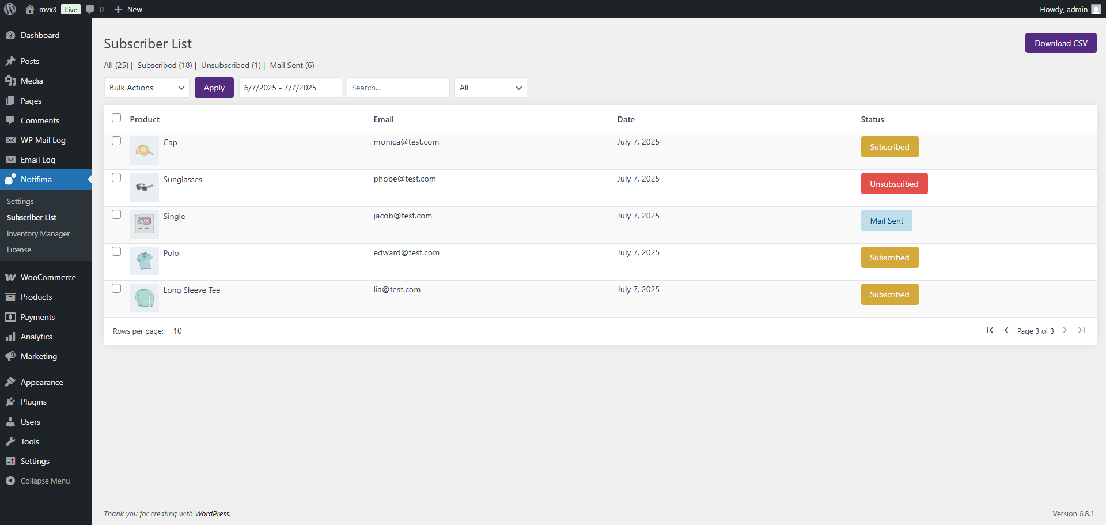Screen dimensions: 1106x525
Task: Click the Appearance paintbrush icon
Action: tap(10, 382)
